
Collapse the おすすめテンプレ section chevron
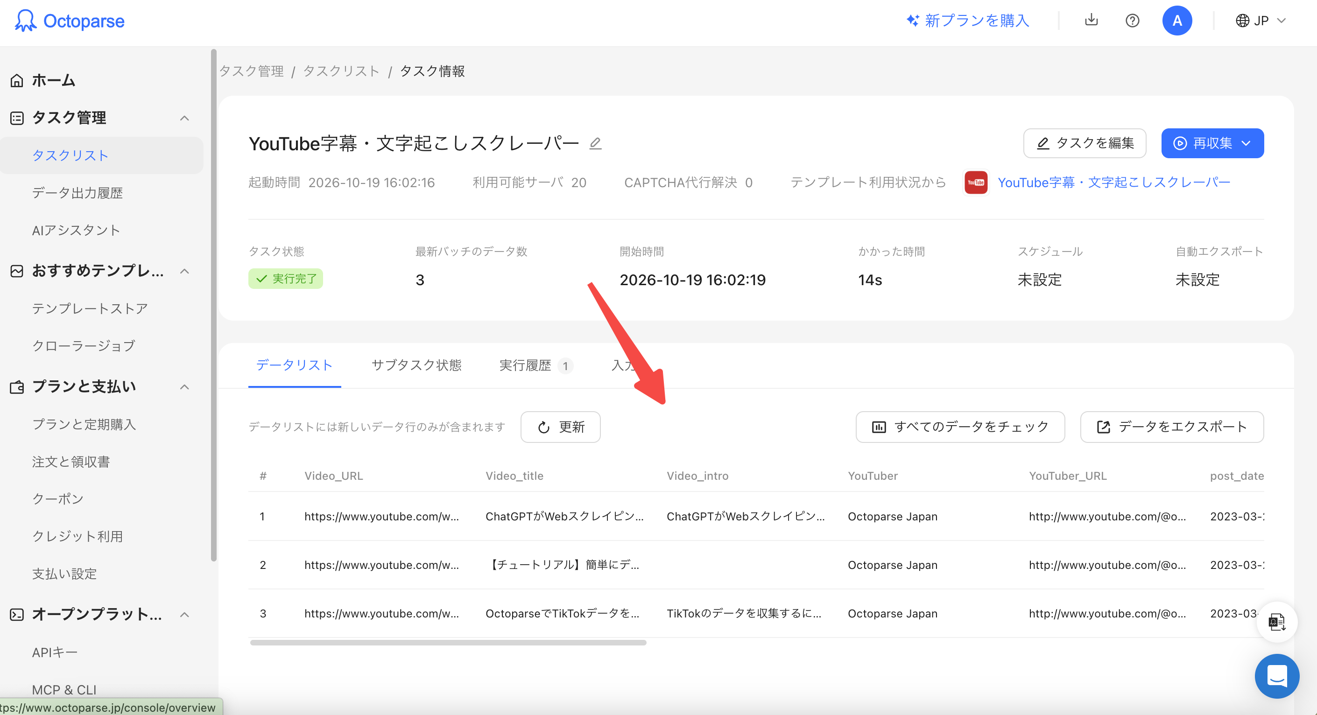tap(184, 271)
